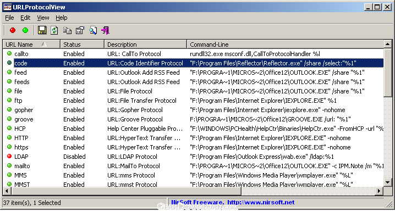Click the vertical scrollbar down arrow
The width and height of the screenshot is (395, 211).
pos(388,182)
